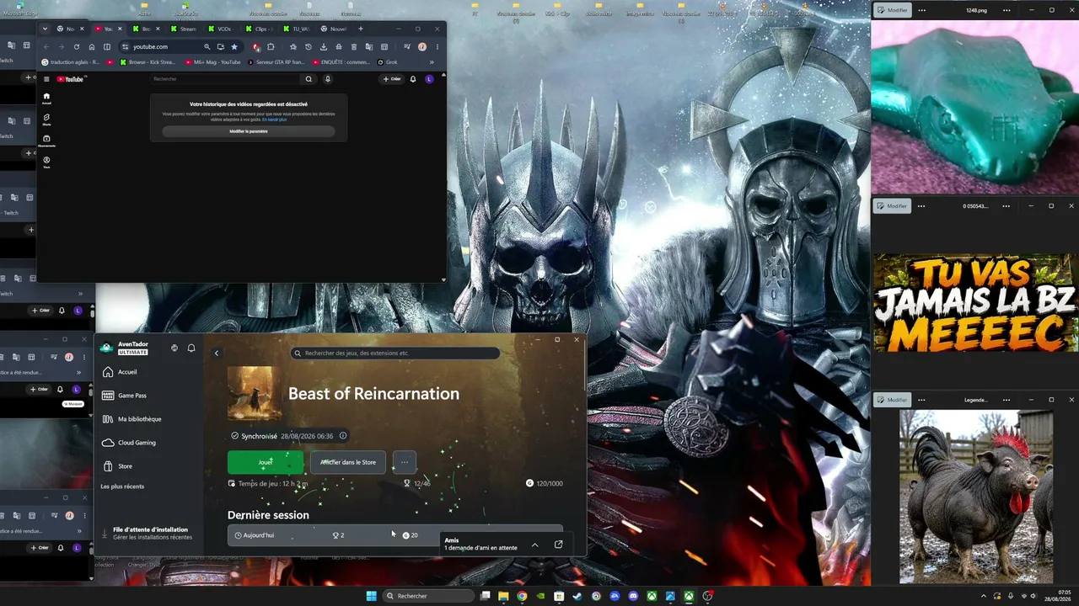
Task: Open the Steam icon in the taskbar
Action: (577, 596)
